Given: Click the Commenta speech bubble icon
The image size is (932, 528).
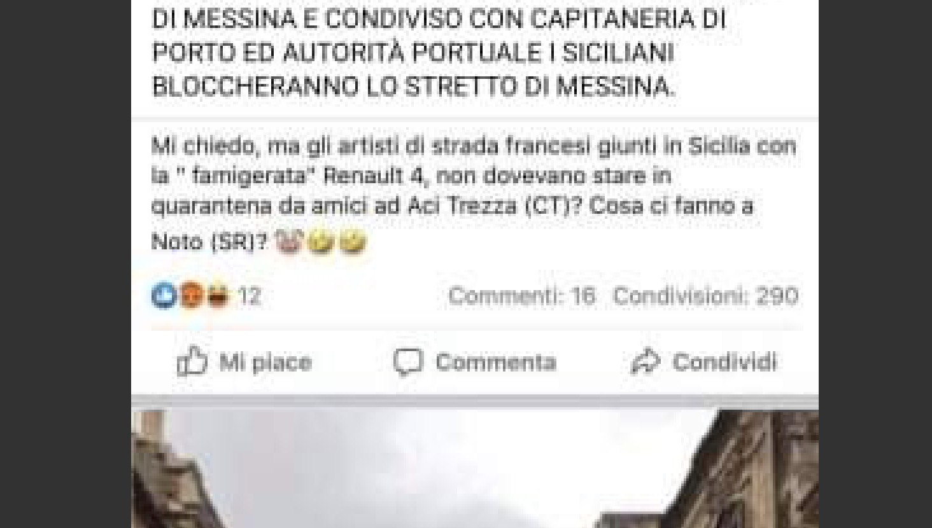Looking at the screenshot, I should [x=407, y=362].
